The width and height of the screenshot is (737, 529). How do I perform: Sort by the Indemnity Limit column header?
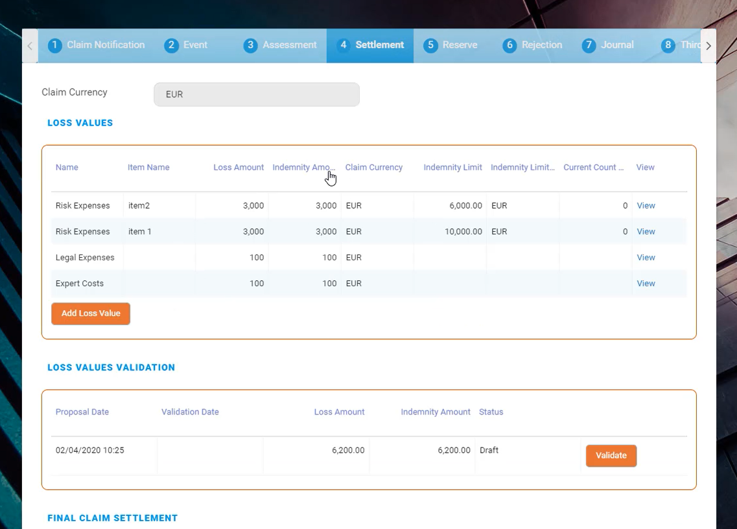coord(452,168)
